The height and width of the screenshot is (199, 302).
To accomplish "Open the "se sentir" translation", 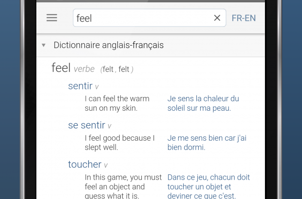I will 87,125.
